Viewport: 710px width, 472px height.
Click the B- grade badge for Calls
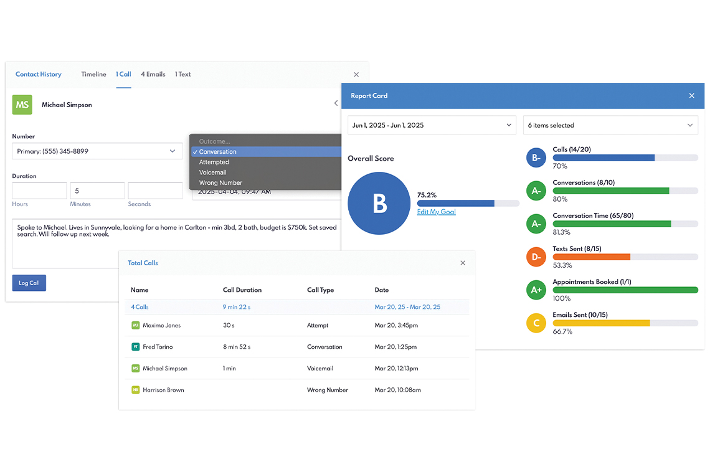coord(536,158)
